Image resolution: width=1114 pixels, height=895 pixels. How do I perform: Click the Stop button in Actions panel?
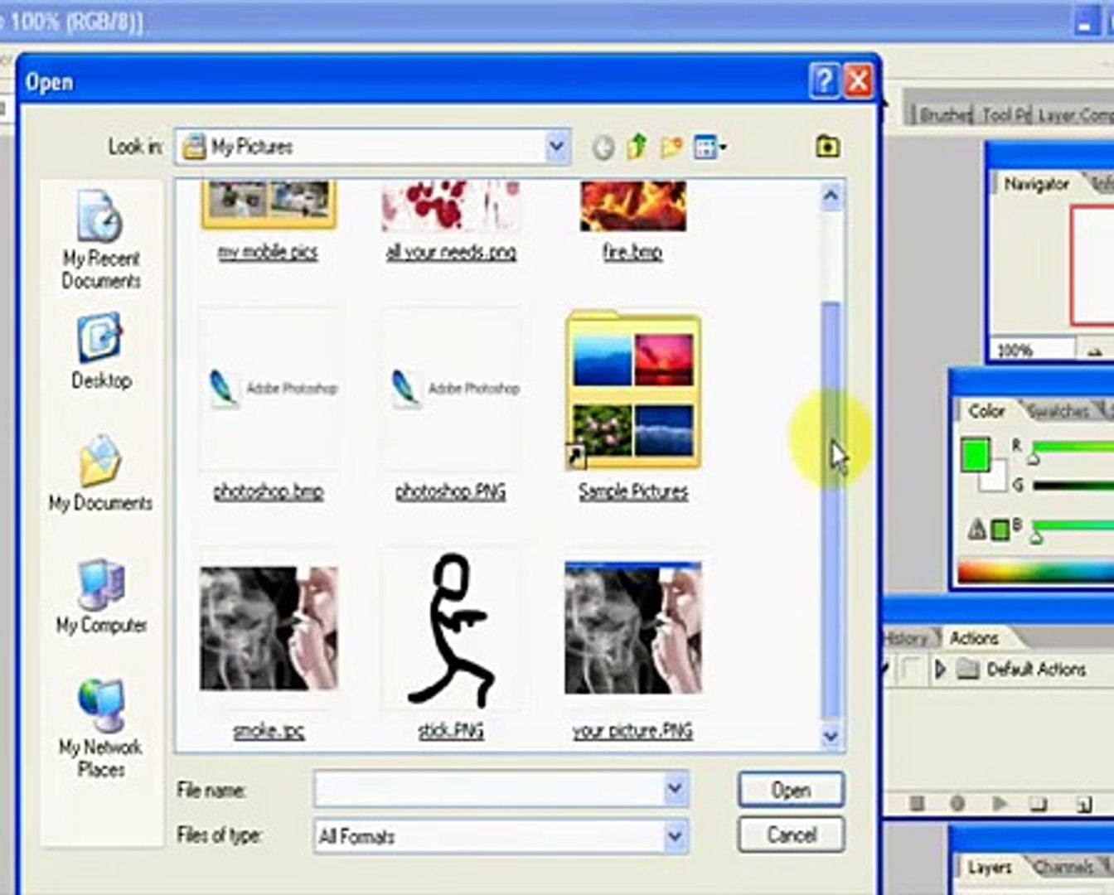pyautogui.click(x=917, y=803)
